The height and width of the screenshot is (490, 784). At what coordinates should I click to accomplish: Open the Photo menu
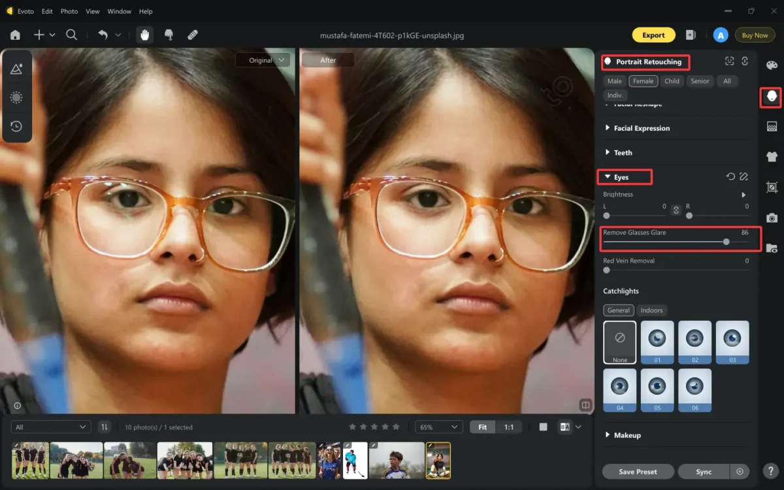coord(69,11)
